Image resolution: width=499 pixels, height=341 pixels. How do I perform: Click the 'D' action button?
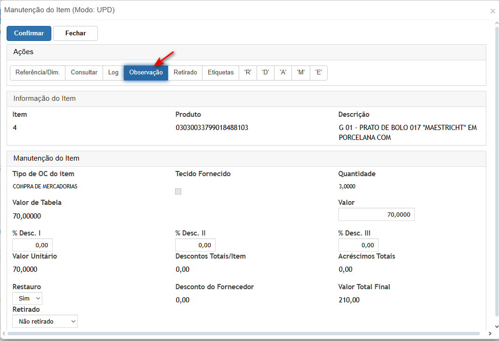click(x=266, y=73)
